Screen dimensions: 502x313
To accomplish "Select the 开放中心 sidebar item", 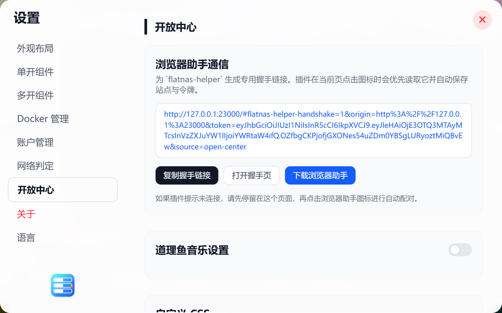I will pos(63,190).
